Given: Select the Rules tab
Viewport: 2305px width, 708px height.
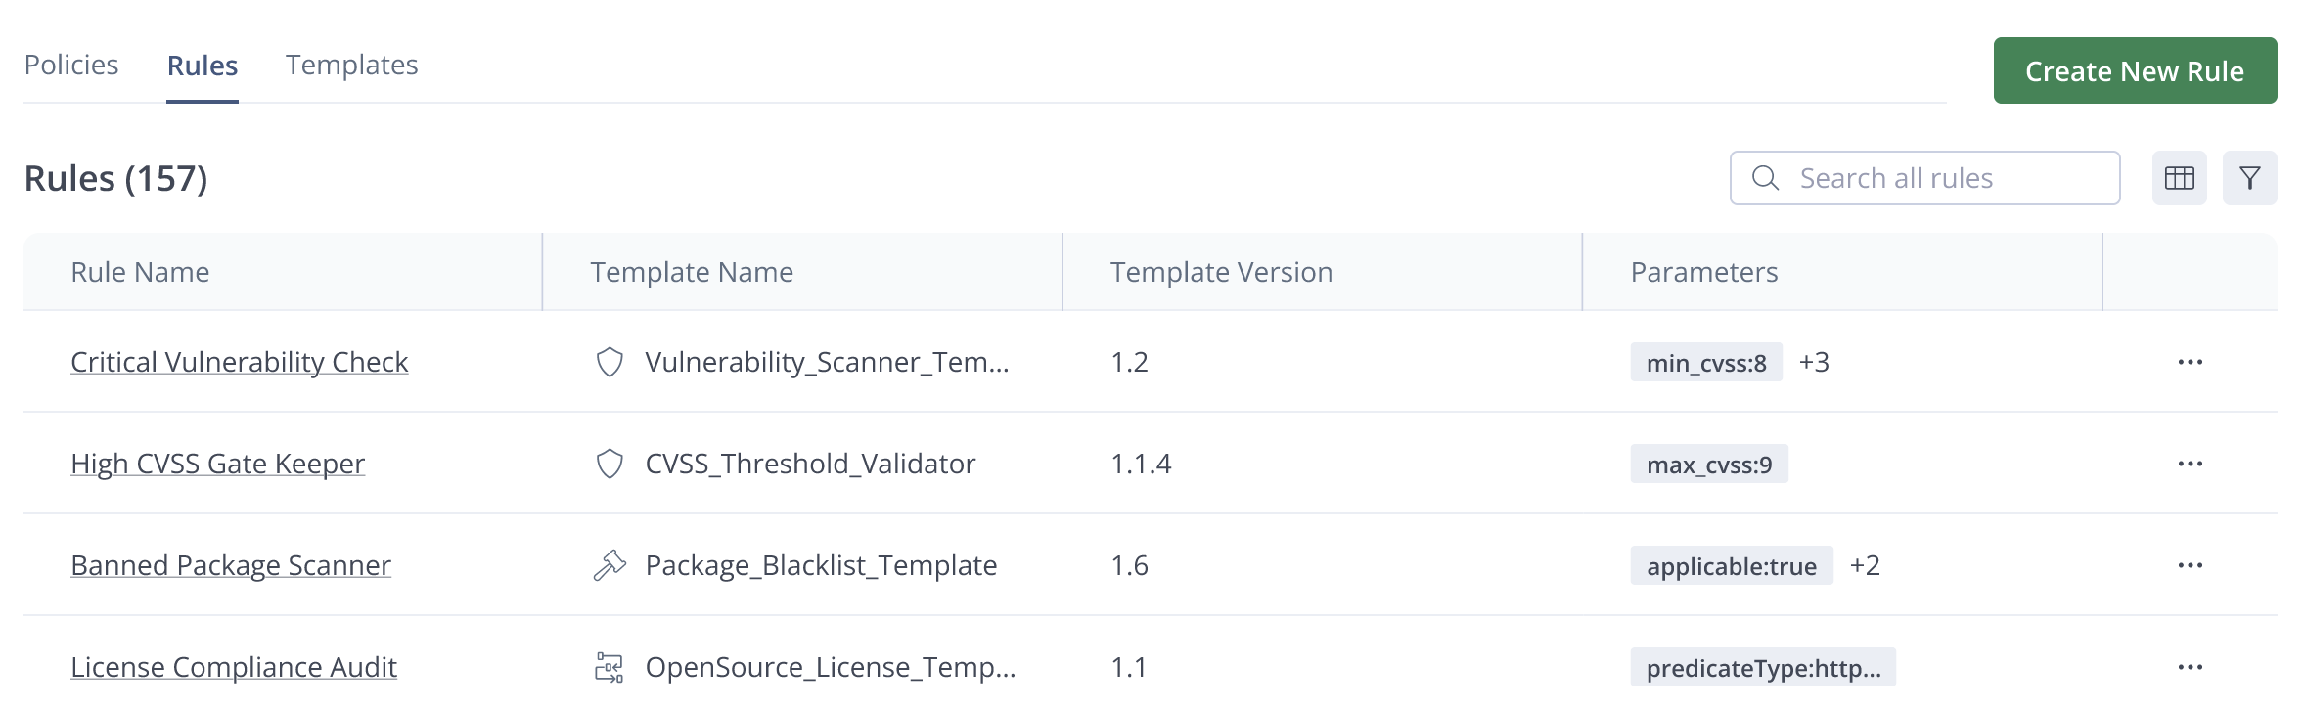Looking at the screenshot, I should tap(203, 66).
